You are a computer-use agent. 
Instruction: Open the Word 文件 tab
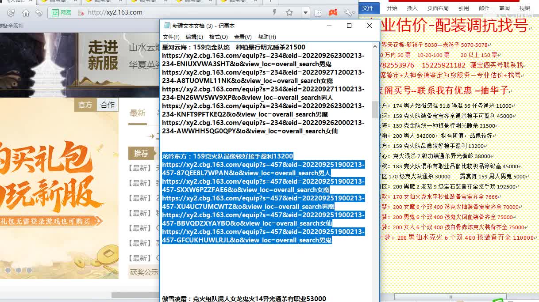pyautogui.click(x=368, y=8)
